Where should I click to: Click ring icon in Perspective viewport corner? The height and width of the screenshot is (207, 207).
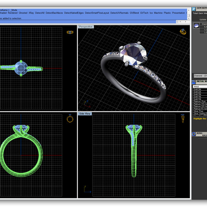(x=183, y=32)
